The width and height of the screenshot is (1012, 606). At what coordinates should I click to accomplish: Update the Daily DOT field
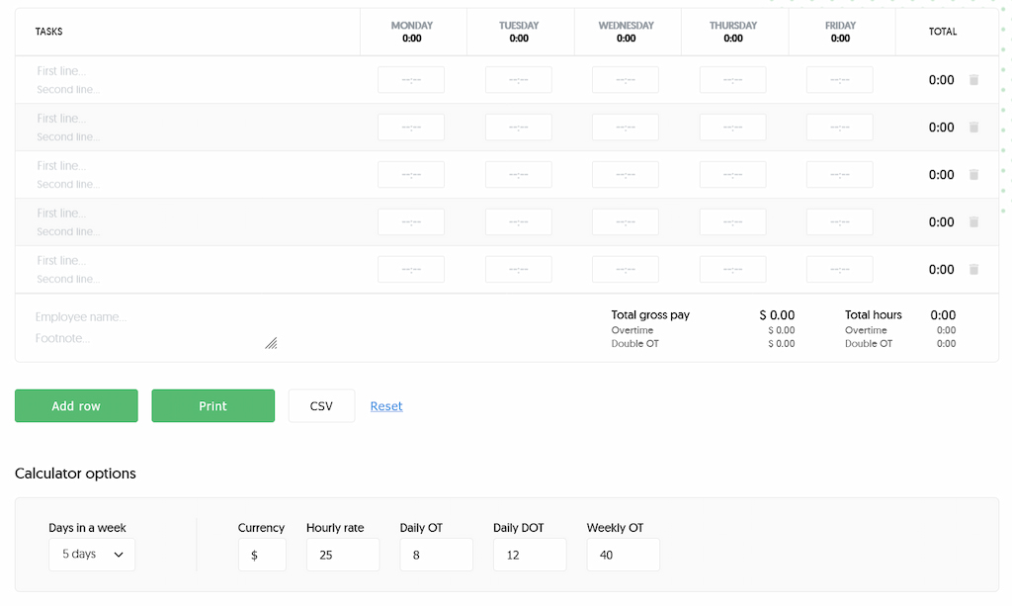pyautogui.click(x=530, y=555)
